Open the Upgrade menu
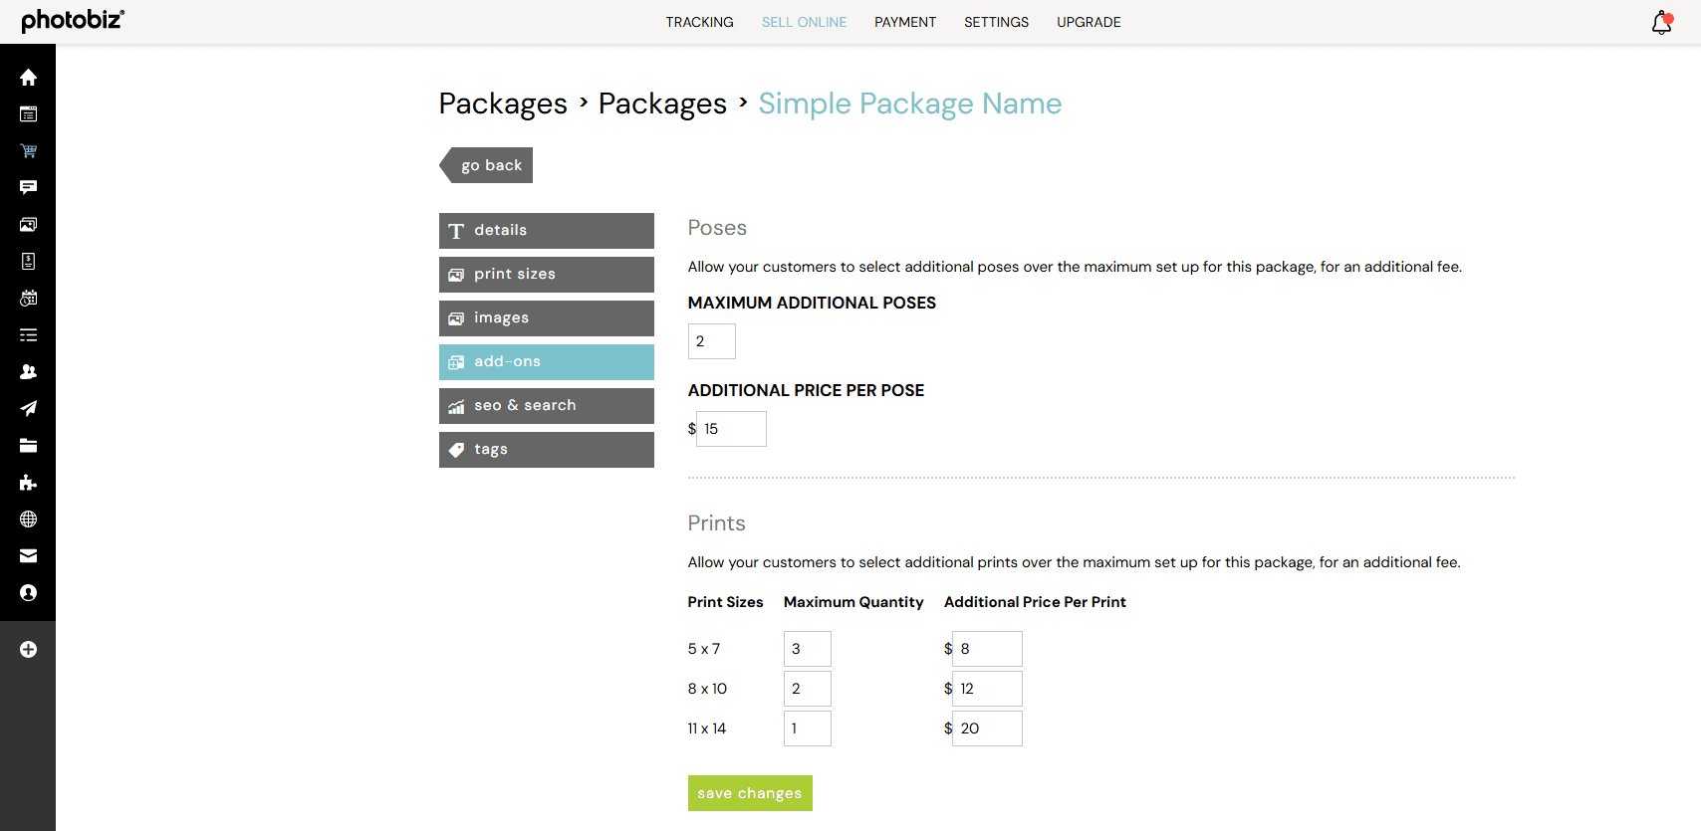Image resolution: width=1701 pixels, height=831 pixels. click(x=1089, y=22)
